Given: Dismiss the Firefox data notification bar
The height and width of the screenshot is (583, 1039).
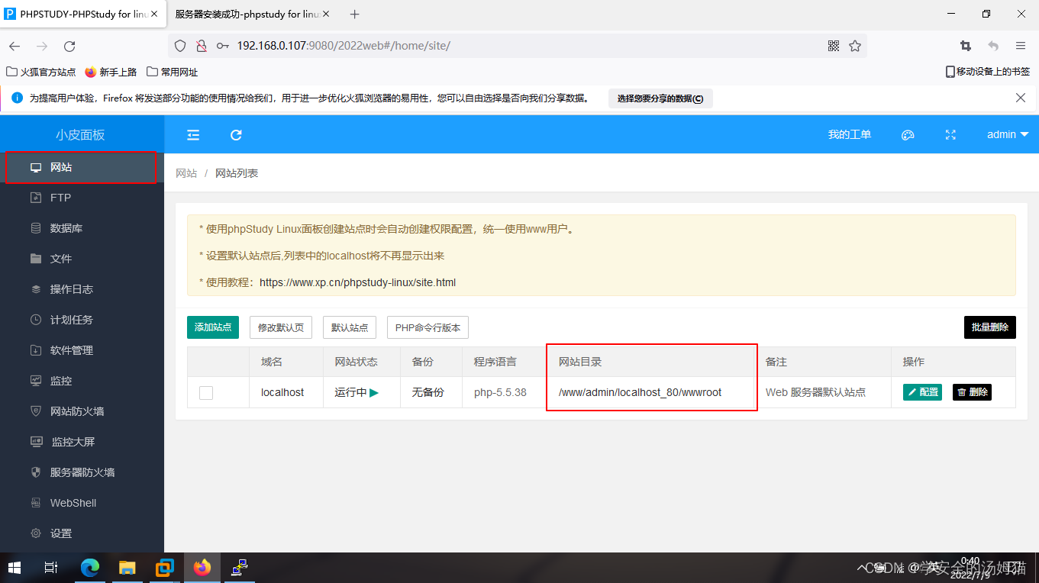Looking at the screenshot, I should click(x=1021, y=98).
